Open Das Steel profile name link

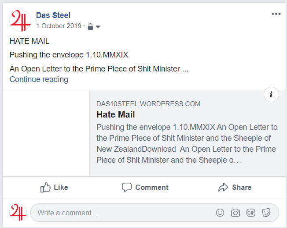pyautogui.click(x=53, y=16)
